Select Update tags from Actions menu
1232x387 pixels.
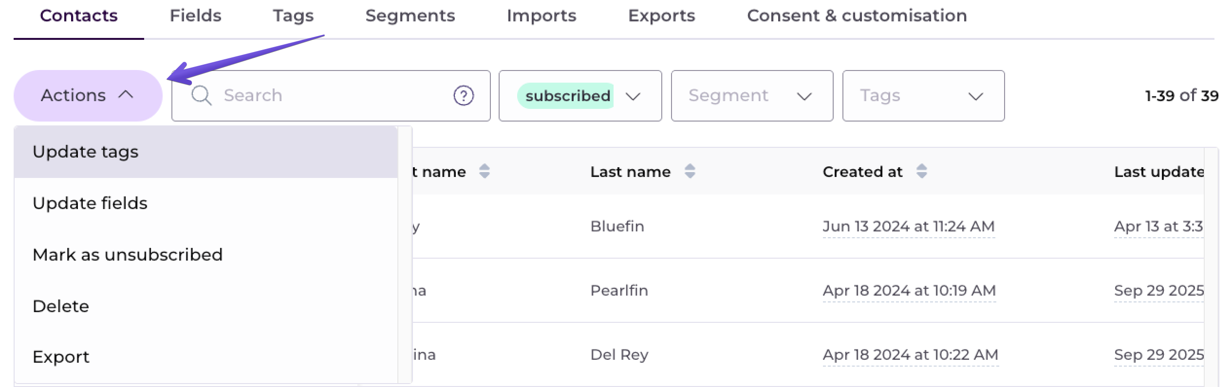click(86, 152)
